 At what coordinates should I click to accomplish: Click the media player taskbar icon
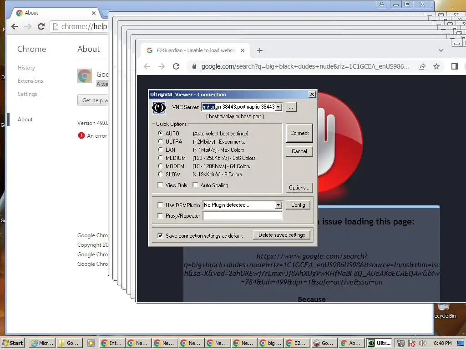91,343
